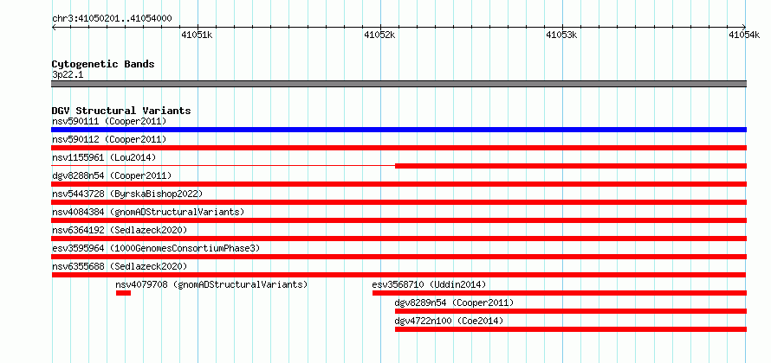Select the red nsv4084384 variant bar
This screenshot has height=363, width=771.
point(398,220)
